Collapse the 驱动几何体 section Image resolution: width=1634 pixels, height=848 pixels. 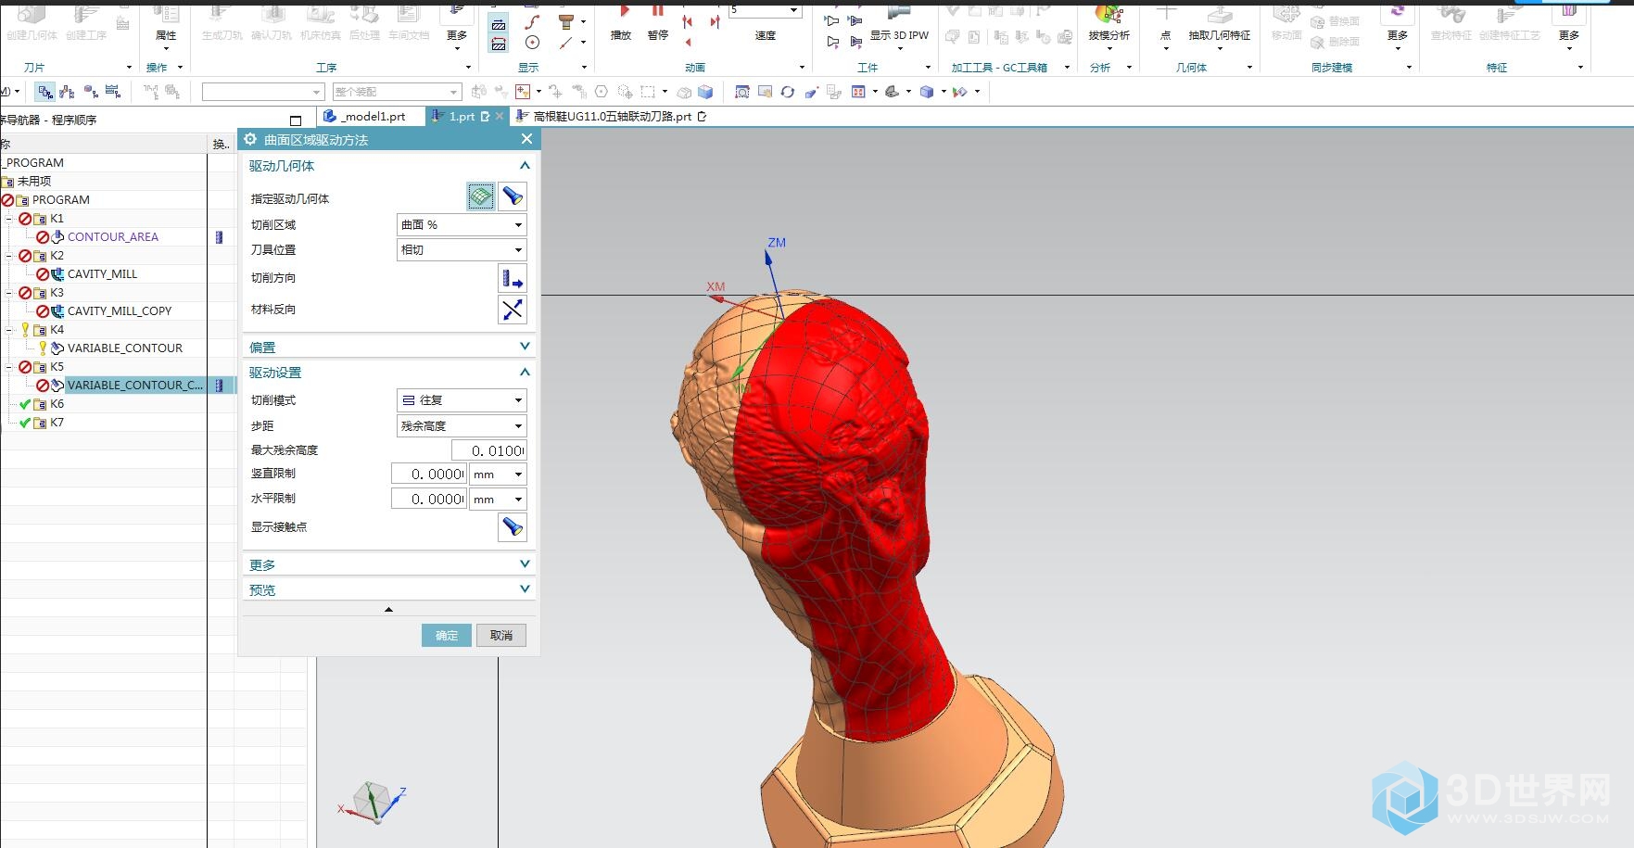coord(525,166)
